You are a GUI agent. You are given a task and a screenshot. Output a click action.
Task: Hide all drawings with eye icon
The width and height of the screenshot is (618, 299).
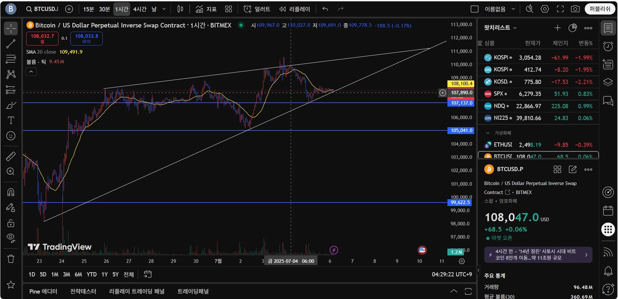11,238
